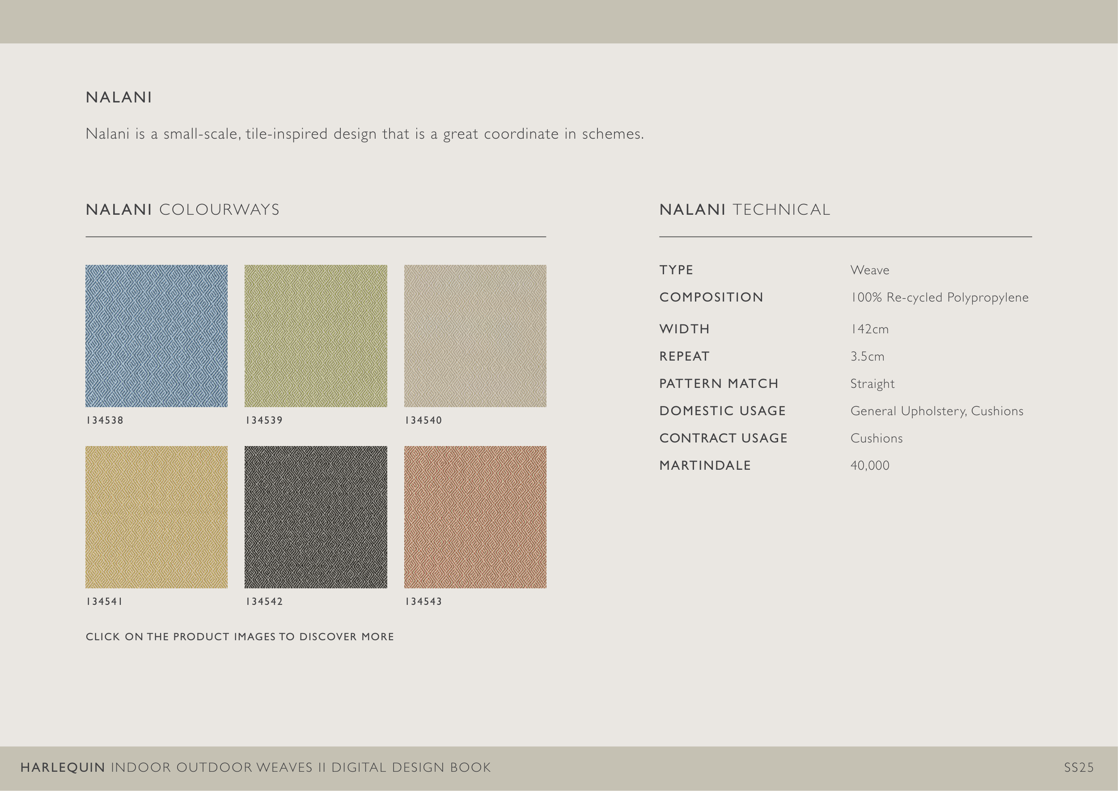Click the NALANI page title
The image size is (1118, 791).
point(119,98)
